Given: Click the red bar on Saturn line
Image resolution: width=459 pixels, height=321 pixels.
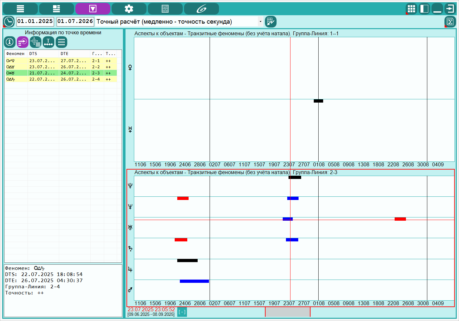Looking at the screenshot, I should point(181,240).
